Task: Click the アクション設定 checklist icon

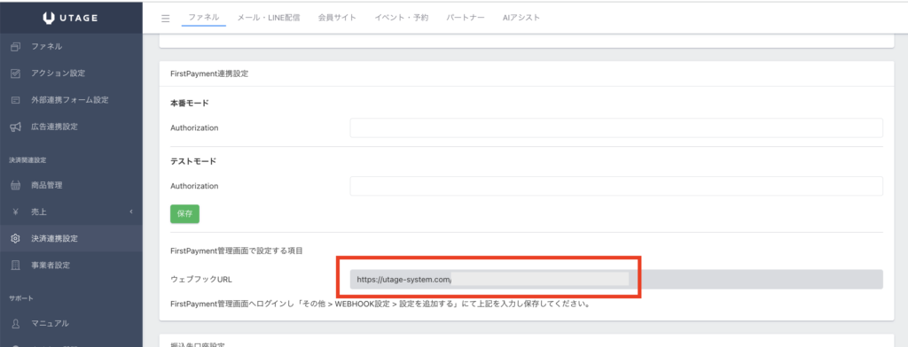Action: (x=16, y=73)
